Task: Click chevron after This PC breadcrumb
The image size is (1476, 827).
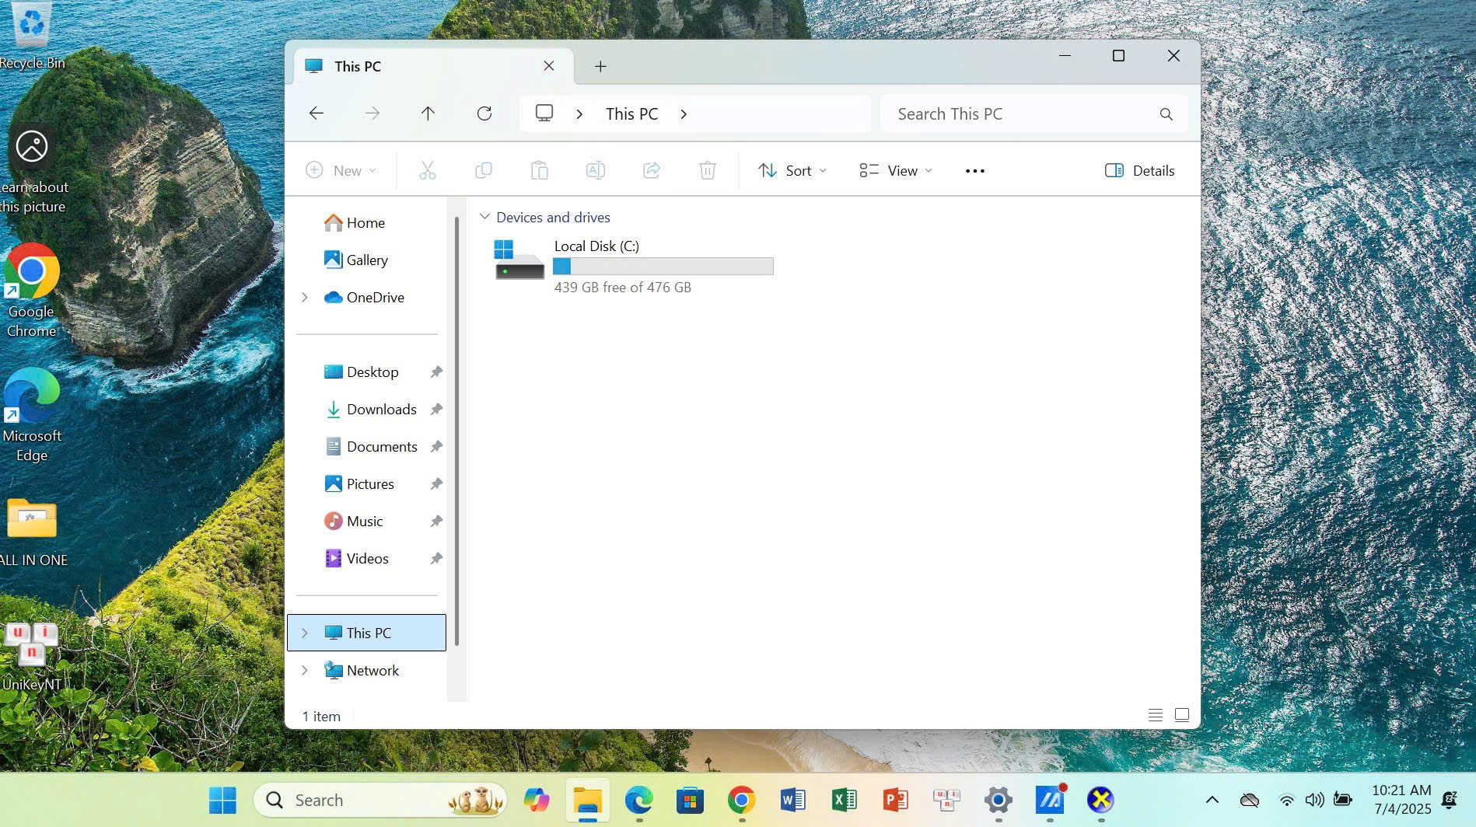Action: [684, 113]
